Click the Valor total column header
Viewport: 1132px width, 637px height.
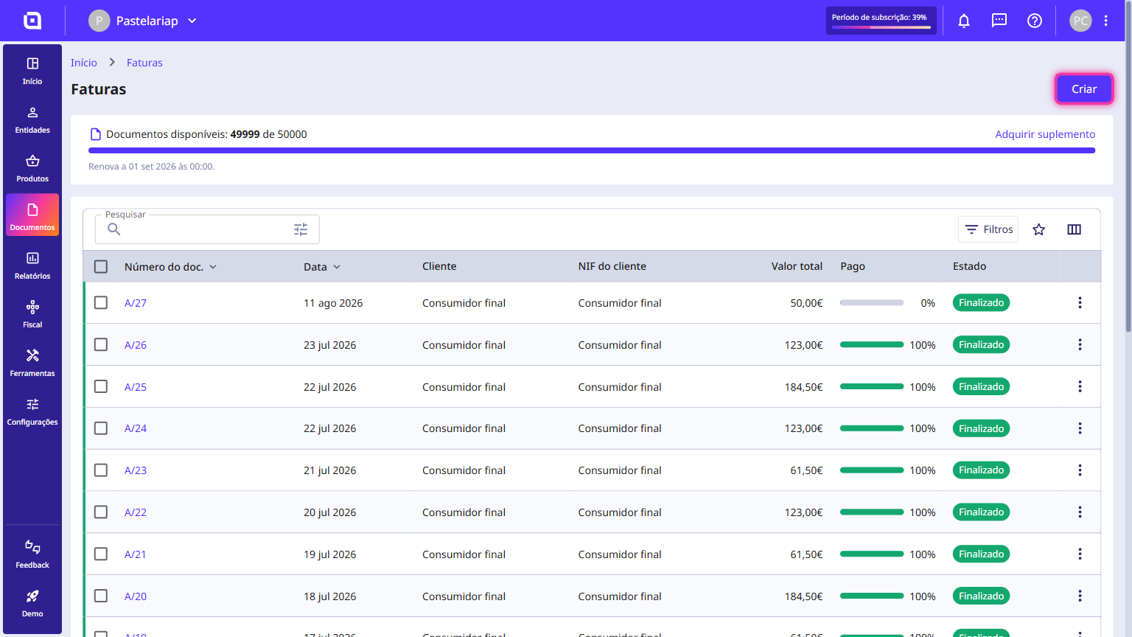pos(797,266)
